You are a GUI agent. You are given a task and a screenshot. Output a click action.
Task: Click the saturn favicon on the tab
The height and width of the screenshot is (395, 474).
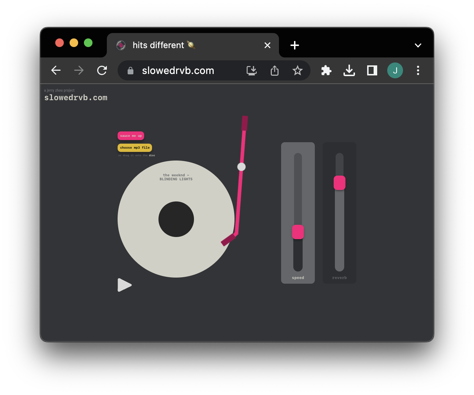tap(120, 45)
